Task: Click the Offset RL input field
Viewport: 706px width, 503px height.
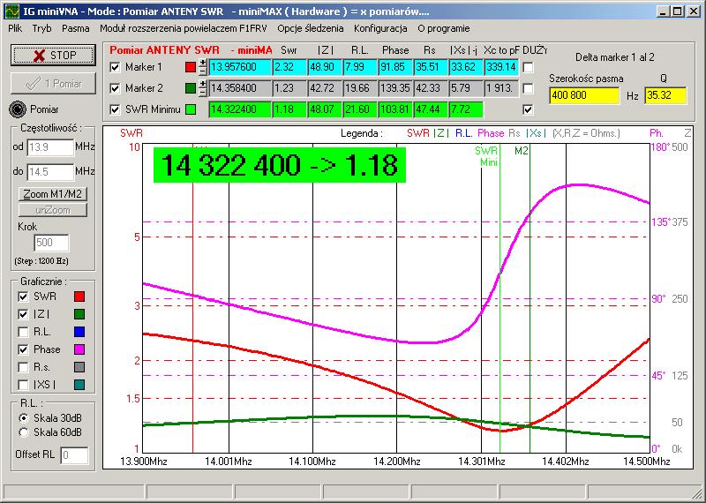Action: click(x=73, y=455)
